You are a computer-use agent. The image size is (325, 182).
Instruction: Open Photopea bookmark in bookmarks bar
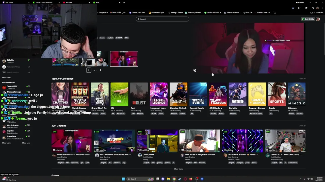[193, 13]
